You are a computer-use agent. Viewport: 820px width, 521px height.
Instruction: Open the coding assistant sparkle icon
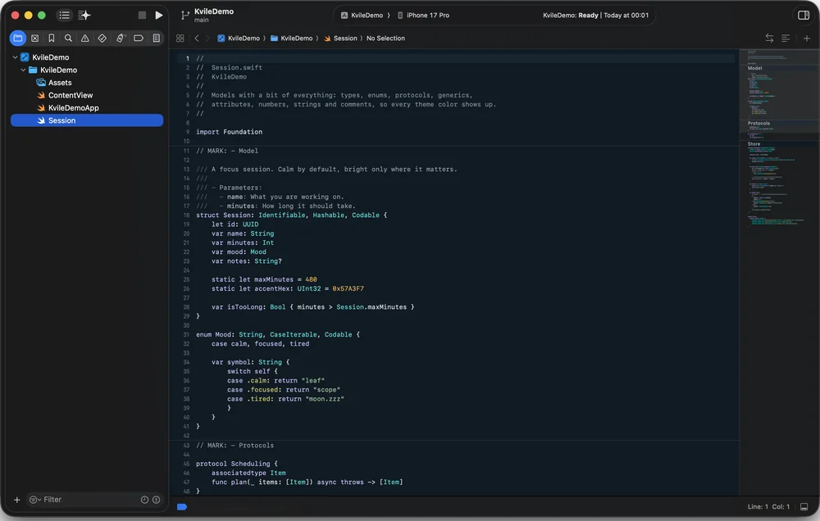tap(84, 15)
